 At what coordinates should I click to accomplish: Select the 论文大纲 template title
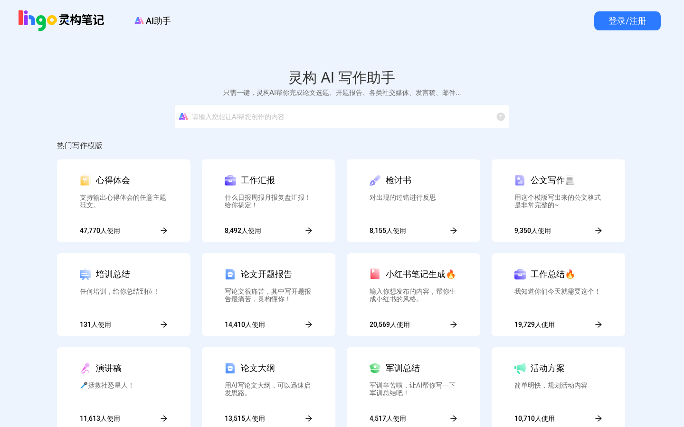pyautogui.click(x=258, y=368)
